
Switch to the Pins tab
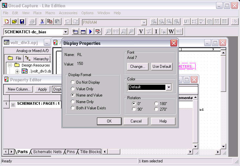71,152
